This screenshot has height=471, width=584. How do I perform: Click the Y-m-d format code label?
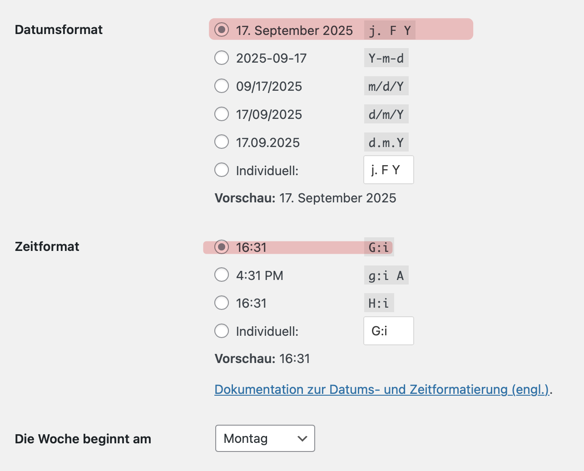(x=386, y=58)
